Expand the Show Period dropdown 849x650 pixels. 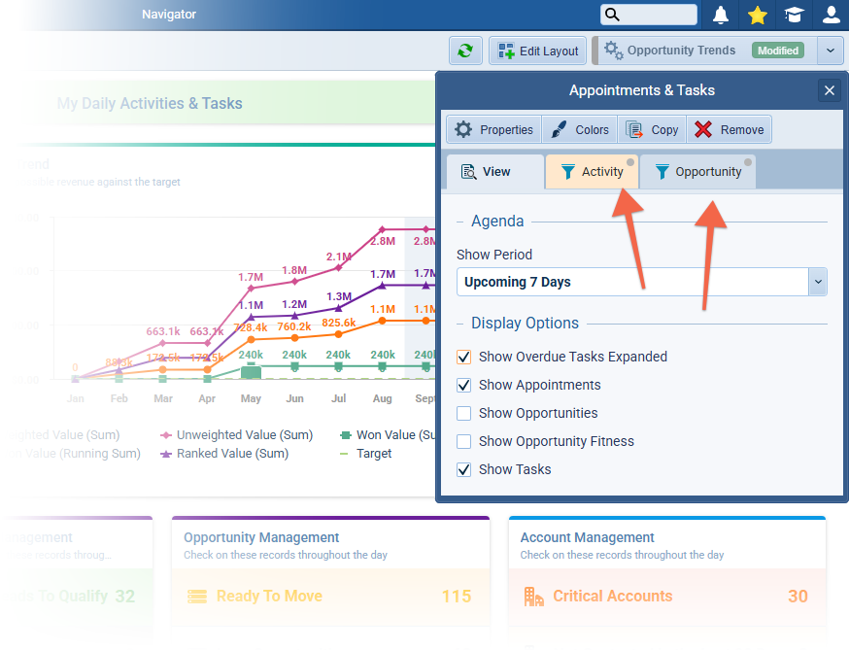coord(818,282)
